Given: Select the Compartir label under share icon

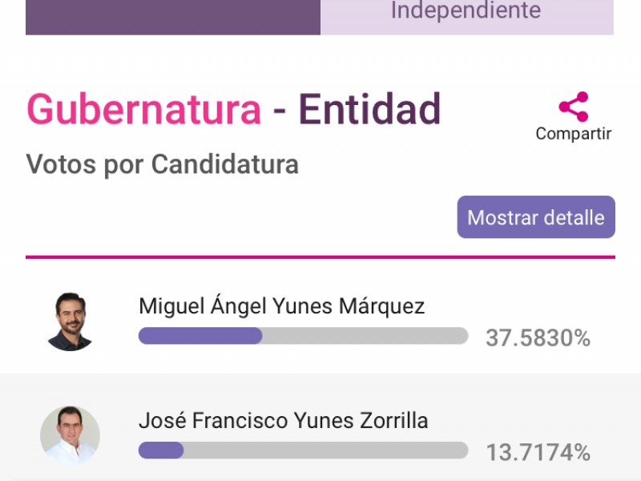Looking at the screenshot, I should [574, 134].
